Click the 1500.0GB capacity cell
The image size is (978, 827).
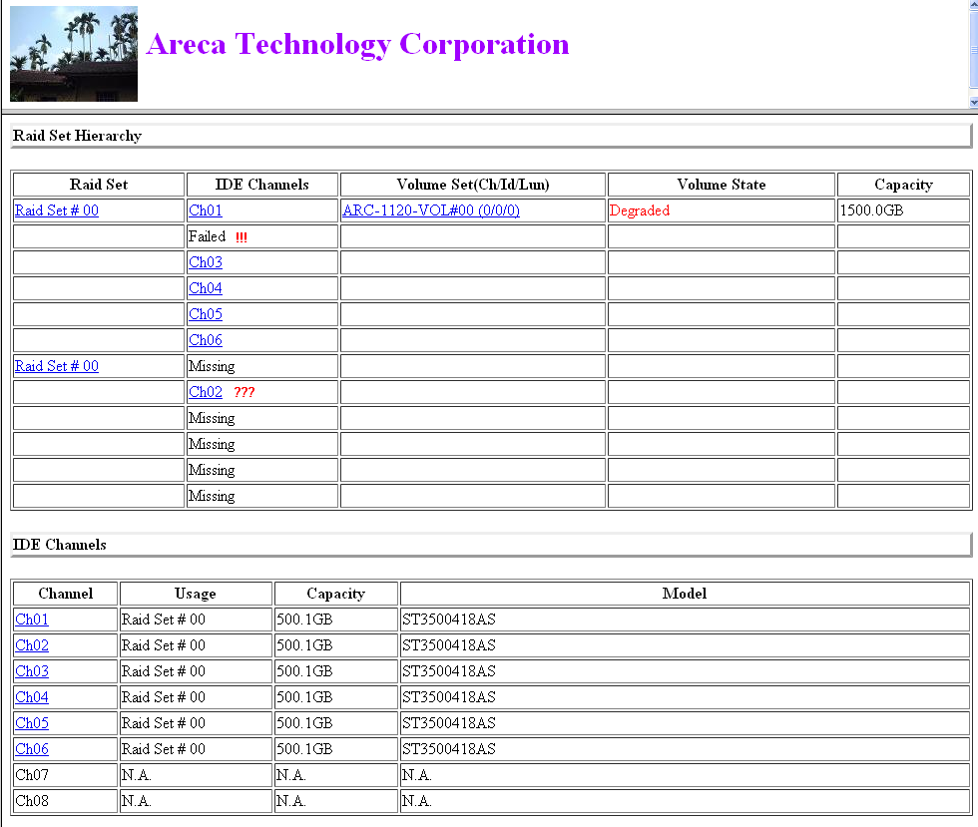click(x=903, y=210)
